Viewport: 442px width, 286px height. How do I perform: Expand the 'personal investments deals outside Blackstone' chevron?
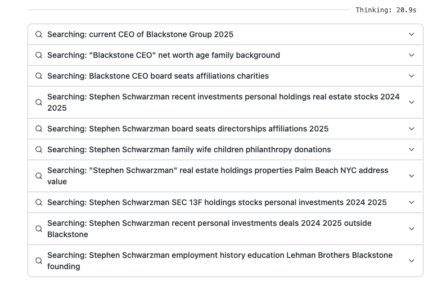click(x=412, y=229)
